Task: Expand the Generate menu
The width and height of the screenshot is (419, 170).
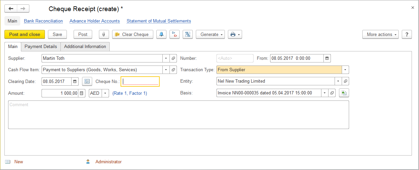Action: (210, 34)
